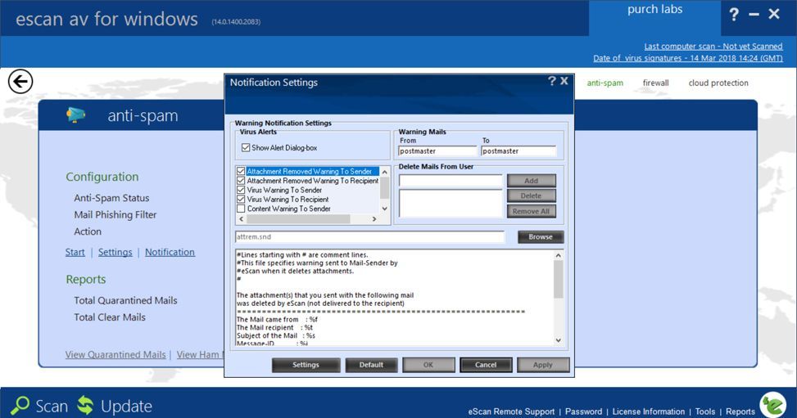Image resolution: width=797 pixels, height=418 pixels.
Task: Enable Content Warning To Sender checkbox
Action: coord(241,209)
